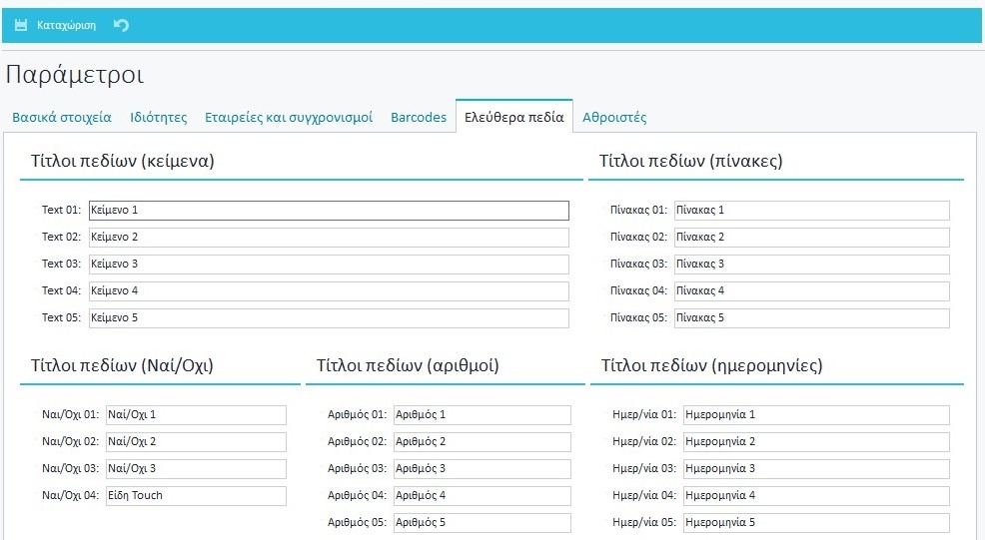Click the undo arrow icon
This screenshot has height=540, width=985.
[121, 25]
